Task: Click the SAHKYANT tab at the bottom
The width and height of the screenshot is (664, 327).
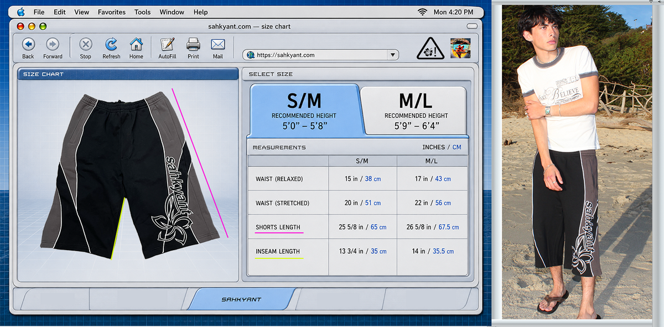Action: coord(241,299)
